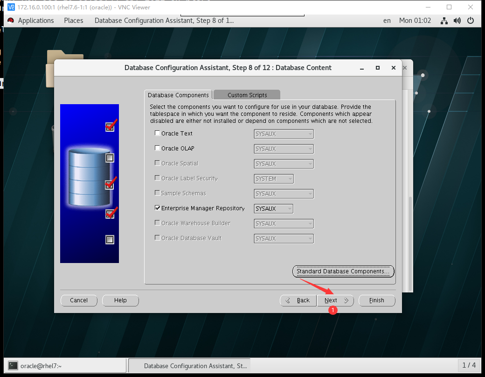This screenshot has width=485, height=377.
Task: Click the background window vertical scrollbar
Action: tap(410, 244)
